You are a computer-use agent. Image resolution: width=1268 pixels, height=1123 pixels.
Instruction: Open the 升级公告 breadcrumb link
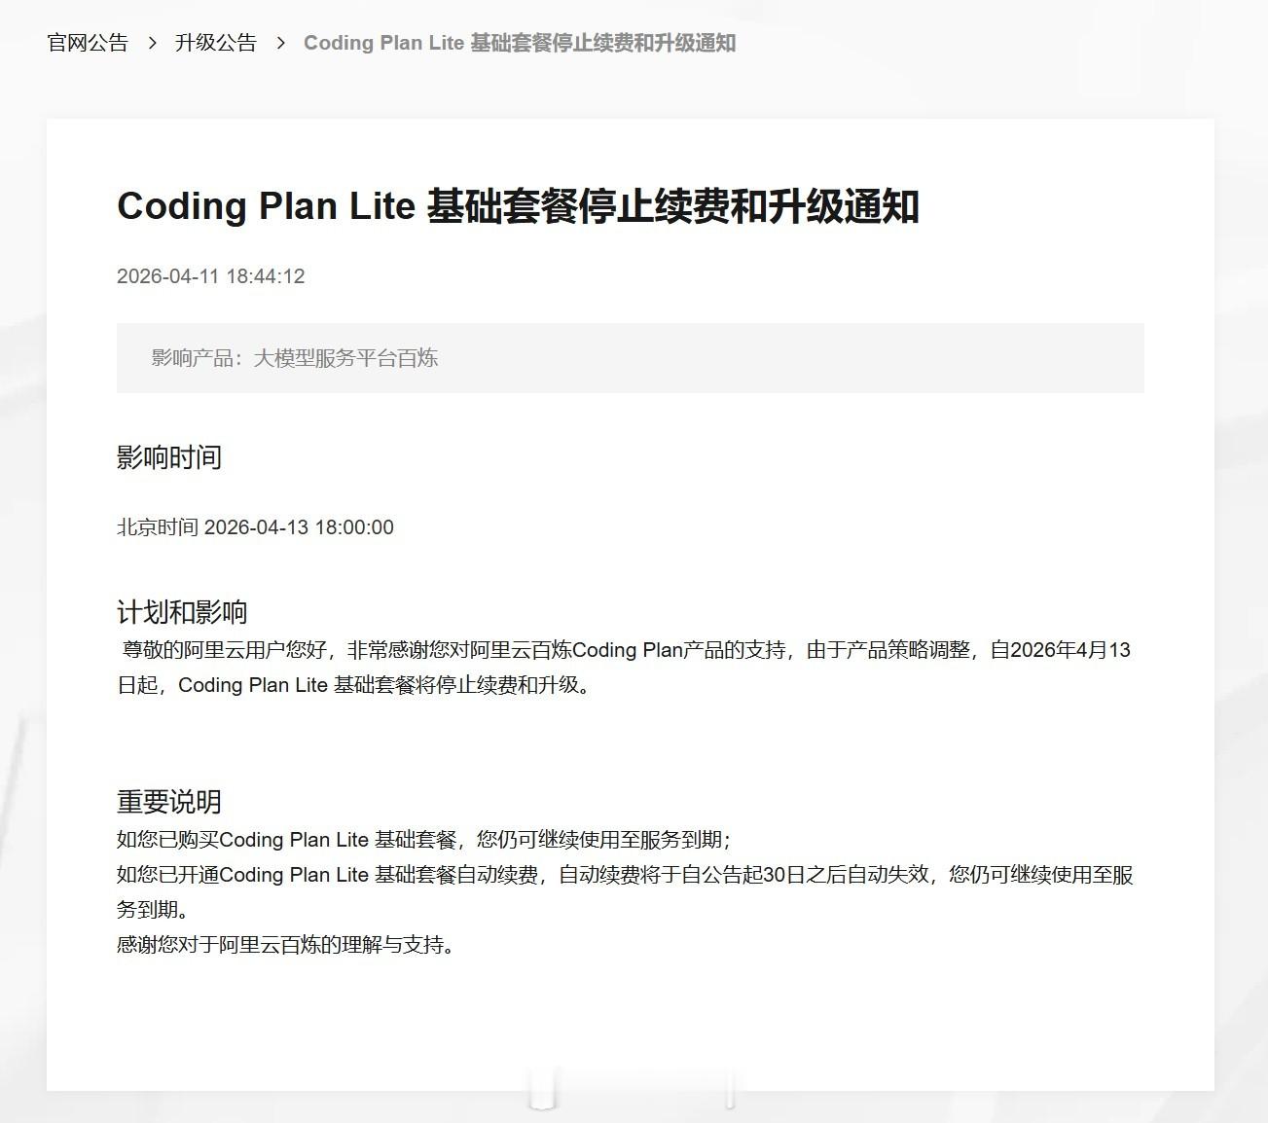213,43
